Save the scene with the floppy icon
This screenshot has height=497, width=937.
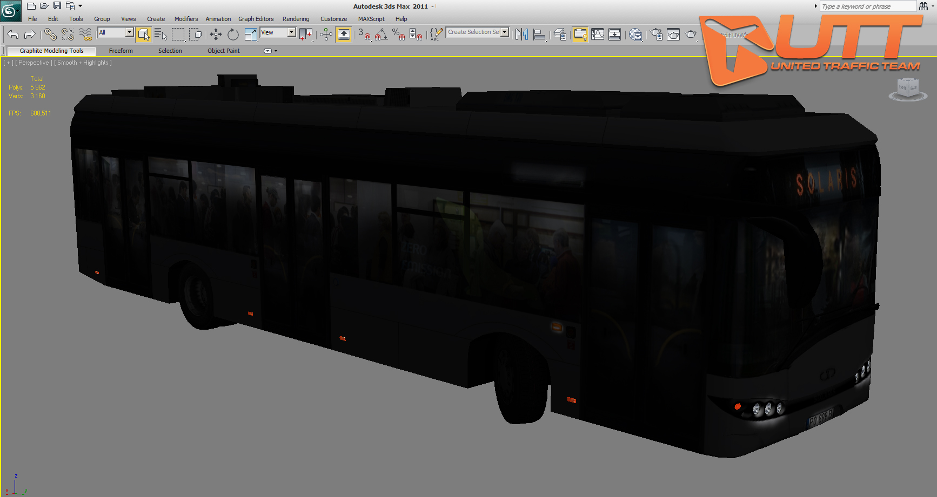57,6
